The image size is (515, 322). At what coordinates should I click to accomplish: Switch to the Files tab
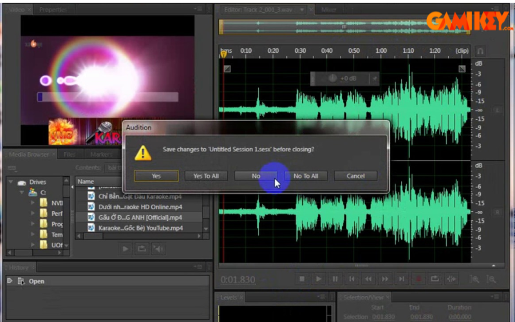point(70,154)
